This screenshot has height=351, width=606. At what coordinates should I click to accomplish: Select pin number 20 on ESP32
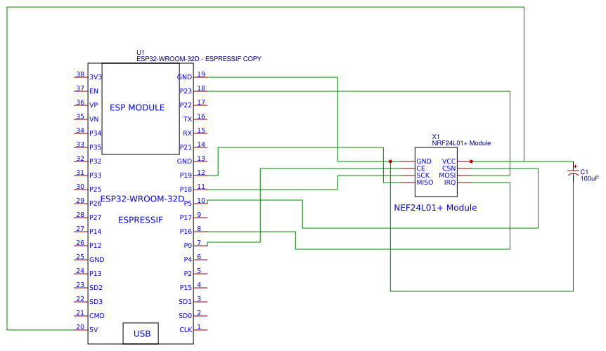tap(80, 326)
